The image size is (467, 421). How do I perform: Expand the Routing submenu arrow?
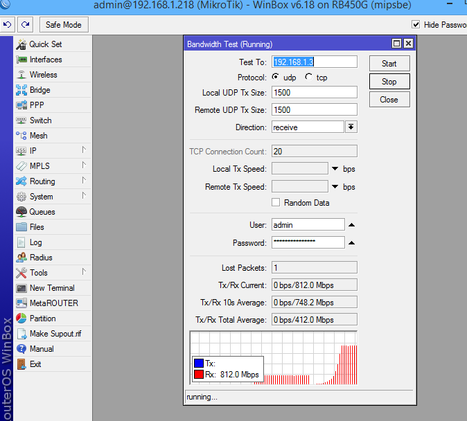click(84, 180)
